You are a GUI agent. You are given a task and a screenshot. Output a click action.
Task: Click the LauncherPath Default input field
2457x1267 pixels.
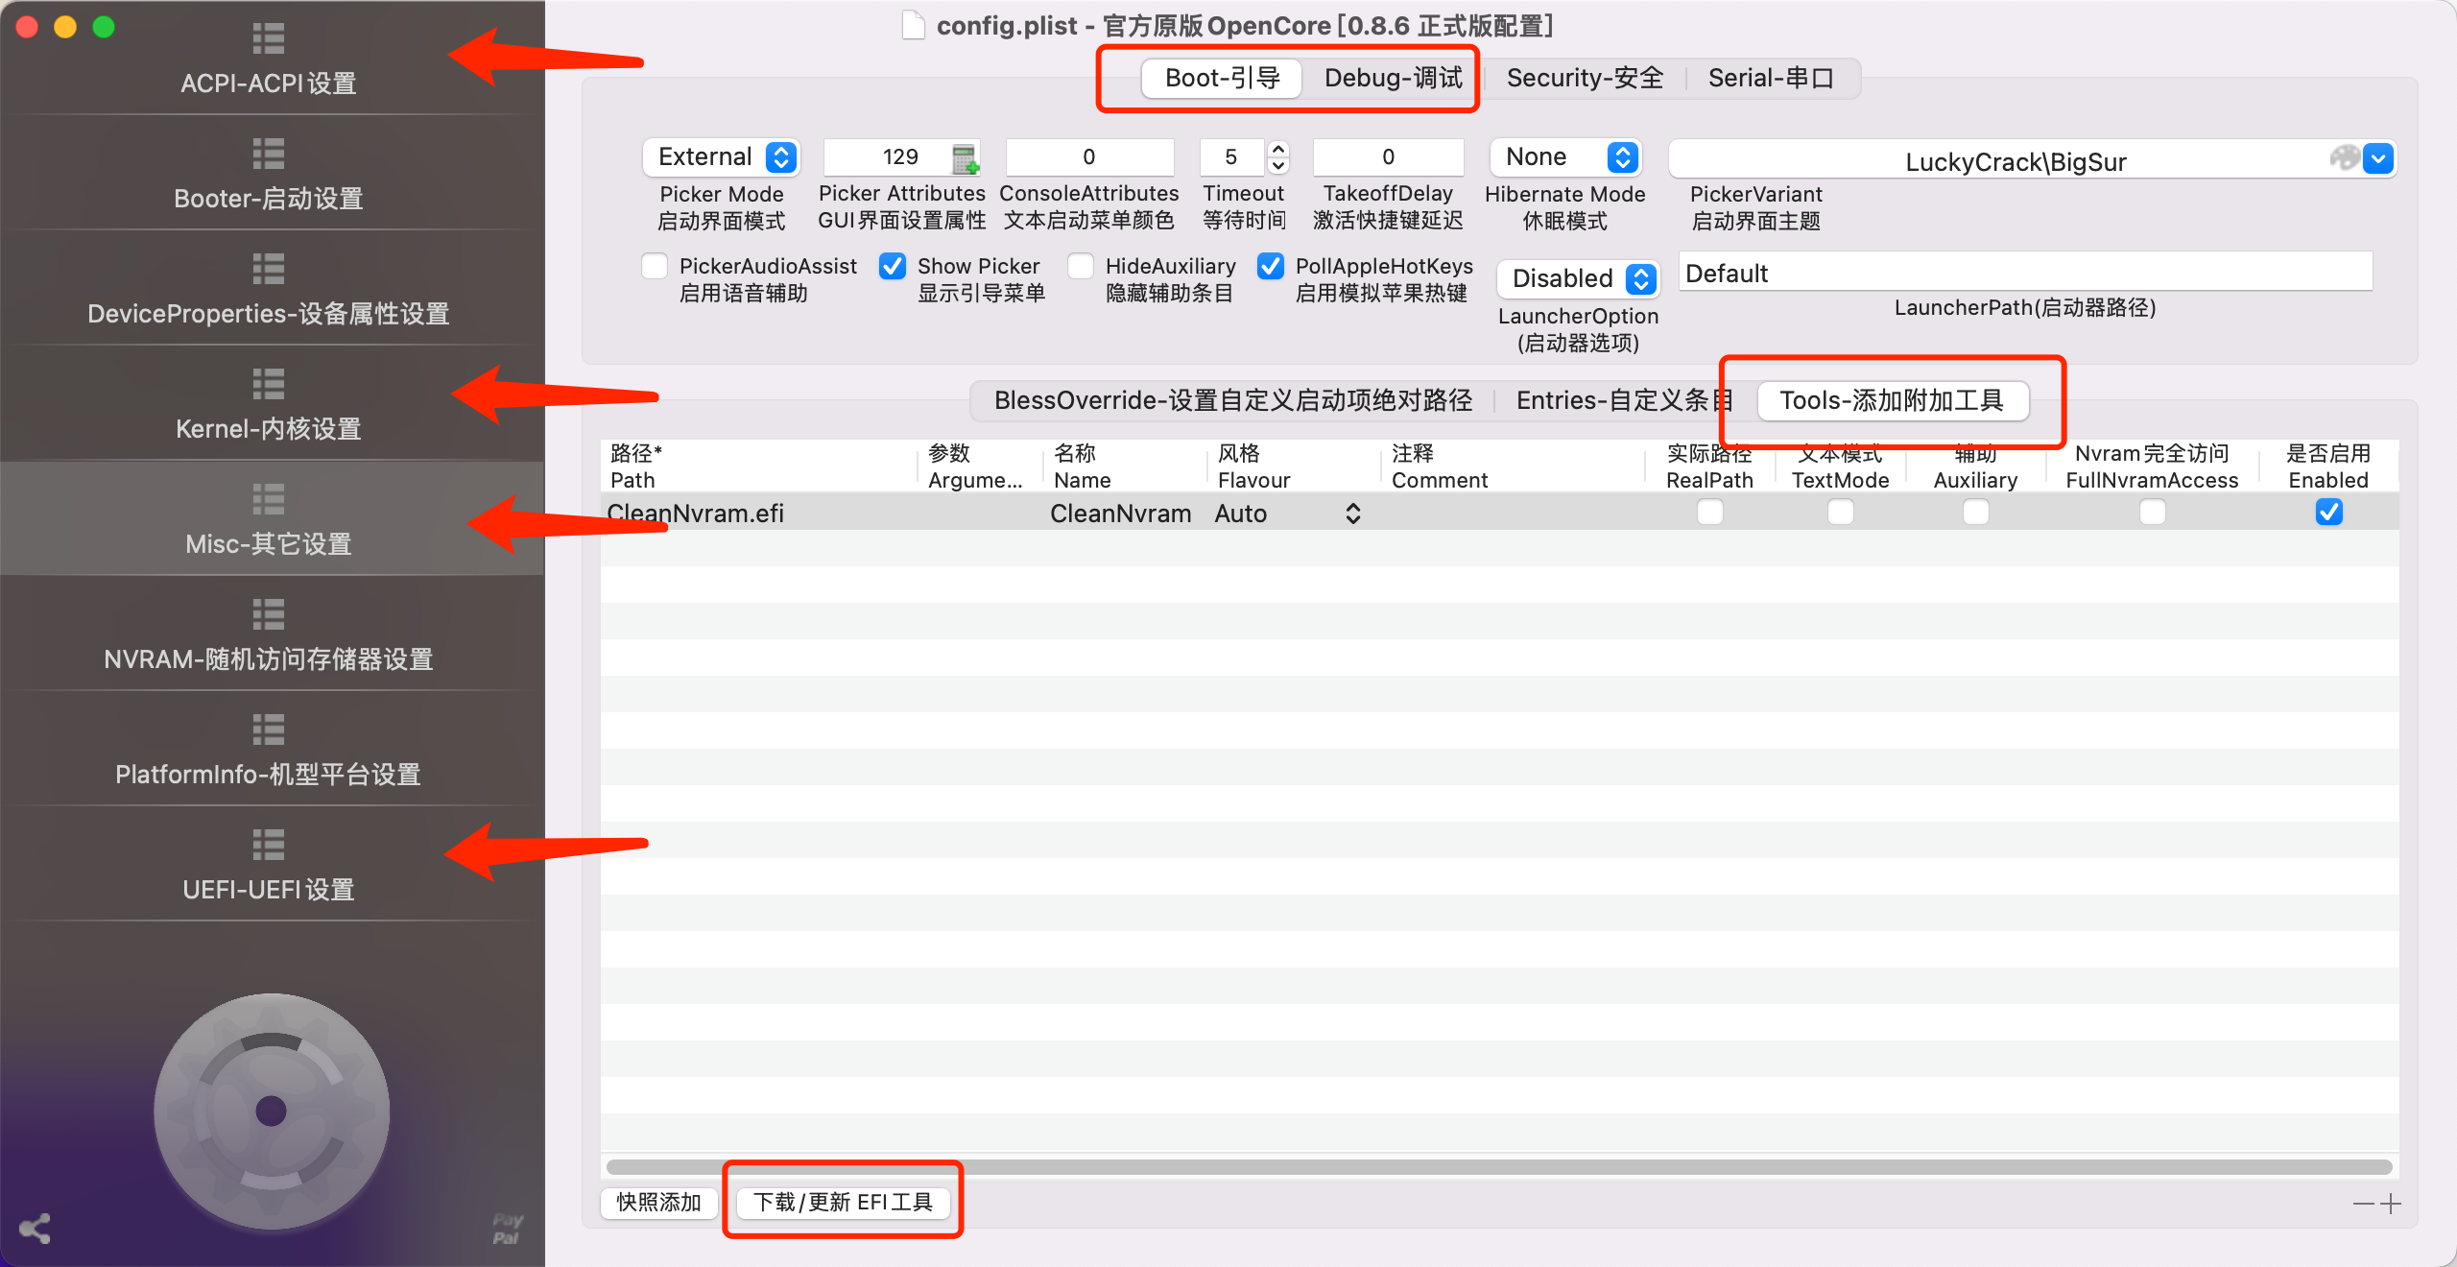2025,274
